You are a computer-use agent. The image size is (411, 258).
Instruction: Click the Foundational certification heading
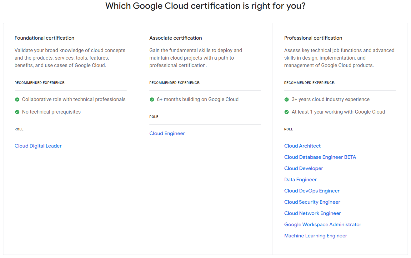click(x=44, y=38)
